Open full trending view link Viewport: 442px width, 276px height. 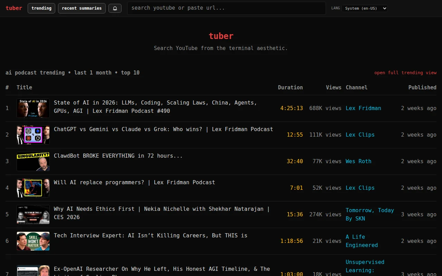pos(405,72)
